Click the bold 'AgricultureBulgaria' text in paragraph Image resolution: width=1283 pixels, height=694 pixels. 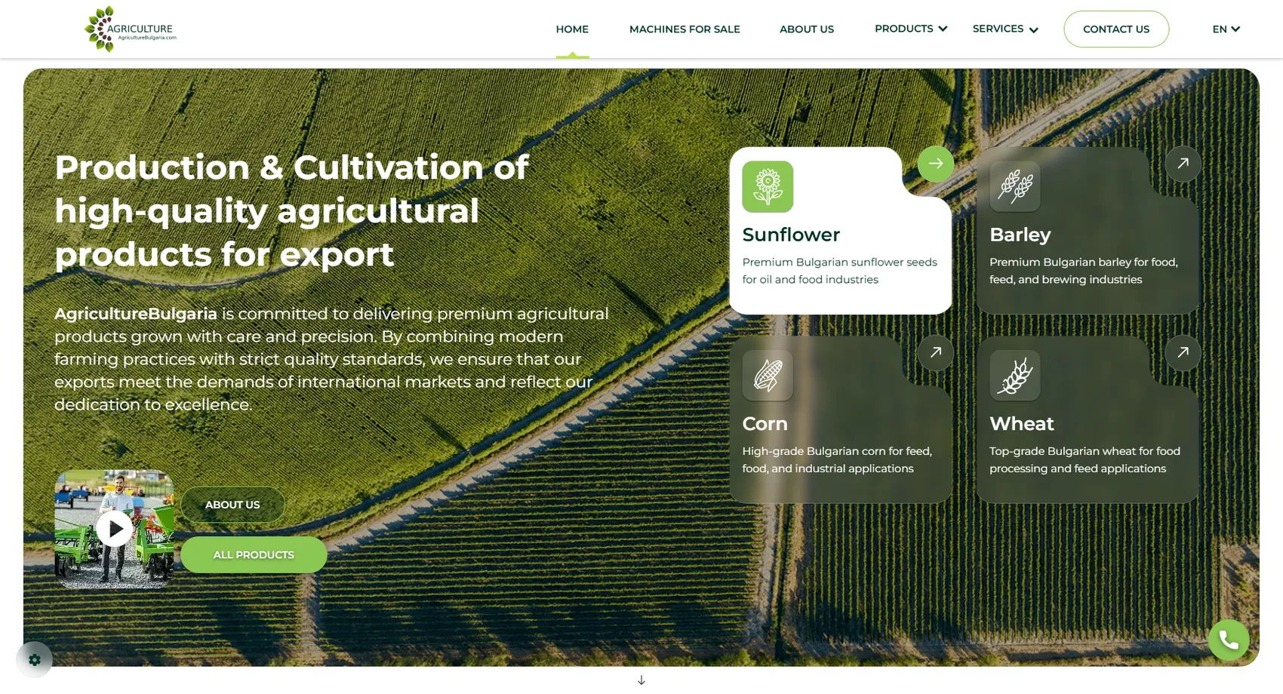[x=136, y=314]
